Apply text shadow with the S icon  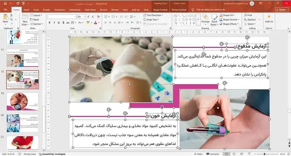click(63, 23)
